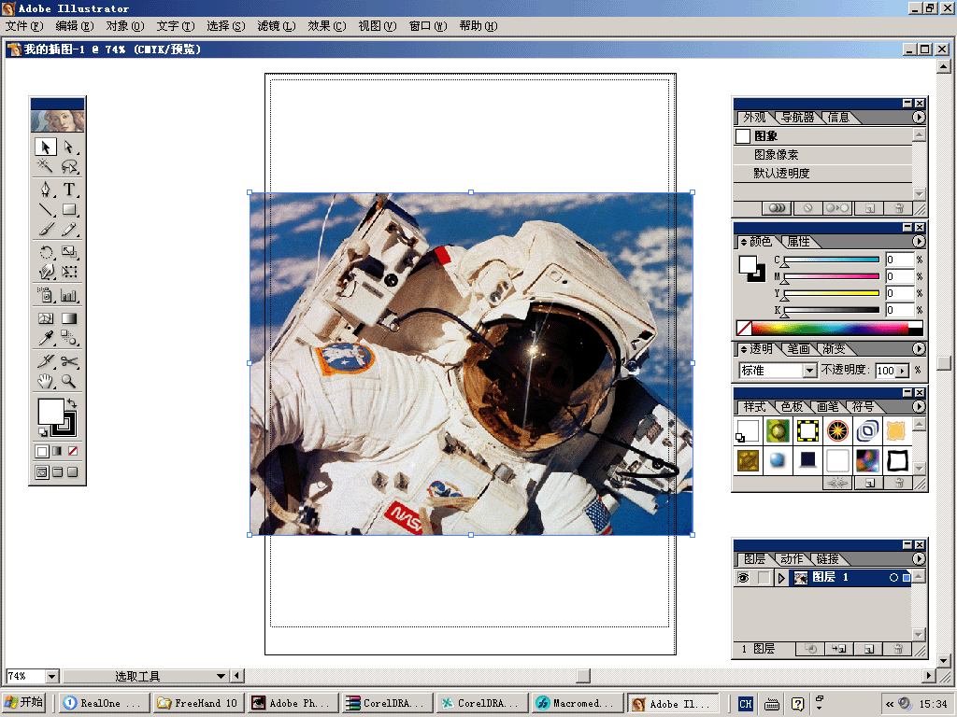Toggle the lock box for 图层 1
The height and width of the screenshot is (717, 957).
pos(763,577)
